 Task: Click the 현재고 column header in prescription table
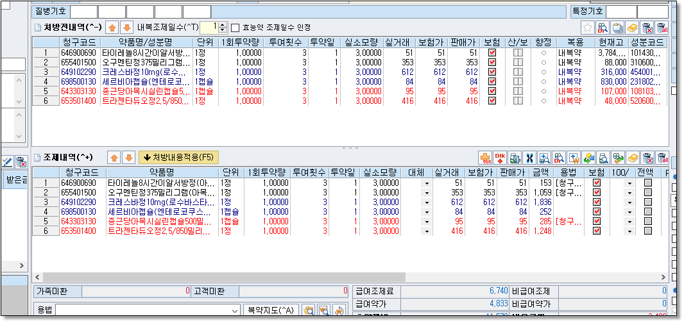point(612,42)
